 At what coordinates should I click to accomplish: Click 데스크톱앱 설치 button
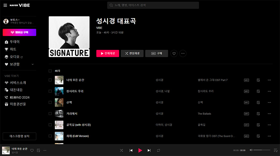[x=20, y=136]
